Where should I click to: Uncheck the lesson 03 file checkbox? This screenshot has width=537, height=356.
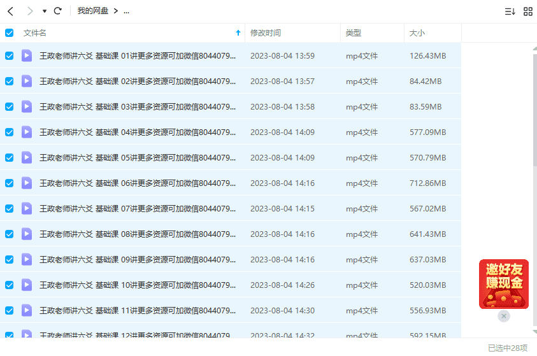pos(9,107)
